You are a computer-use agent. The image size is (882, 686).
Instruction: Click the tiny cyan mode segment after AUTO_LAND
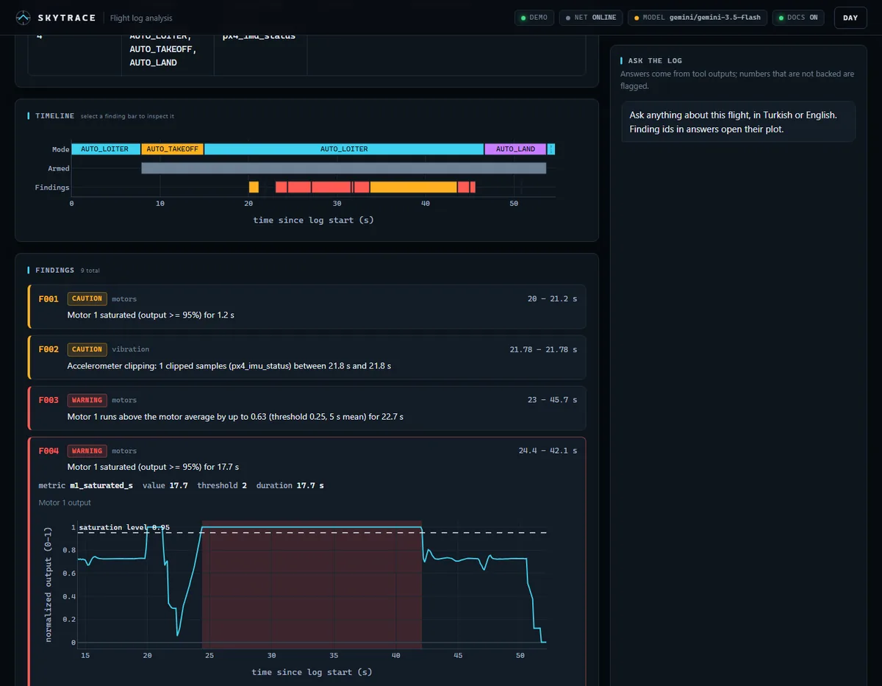(x=551, y=149)
